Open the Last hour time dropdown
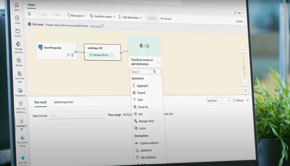The width and height of the screenshot is (290, 166). click(218, 100)
